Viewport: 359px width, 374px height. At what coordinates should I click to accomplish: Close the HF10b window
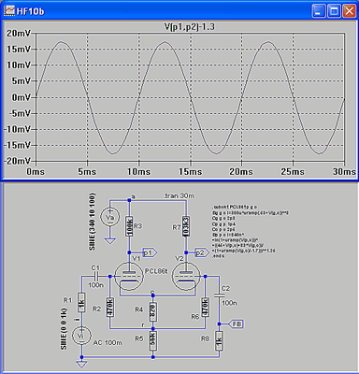point(350,11)
